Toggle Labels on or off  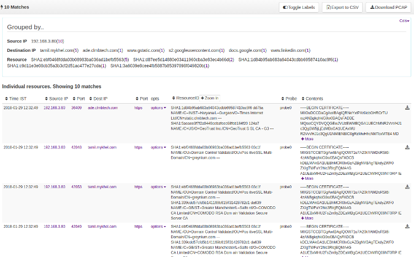coord(299,8)
